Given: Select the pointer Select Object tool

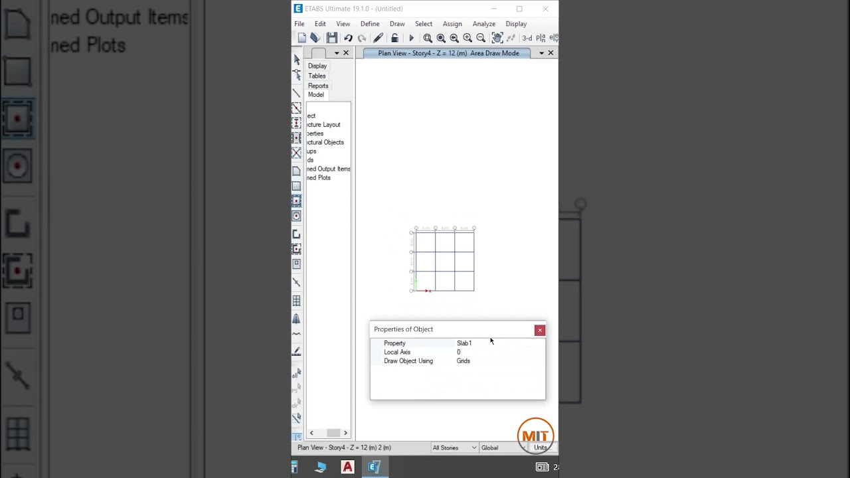Looking at the screenshot, I should tap(296, 60).
